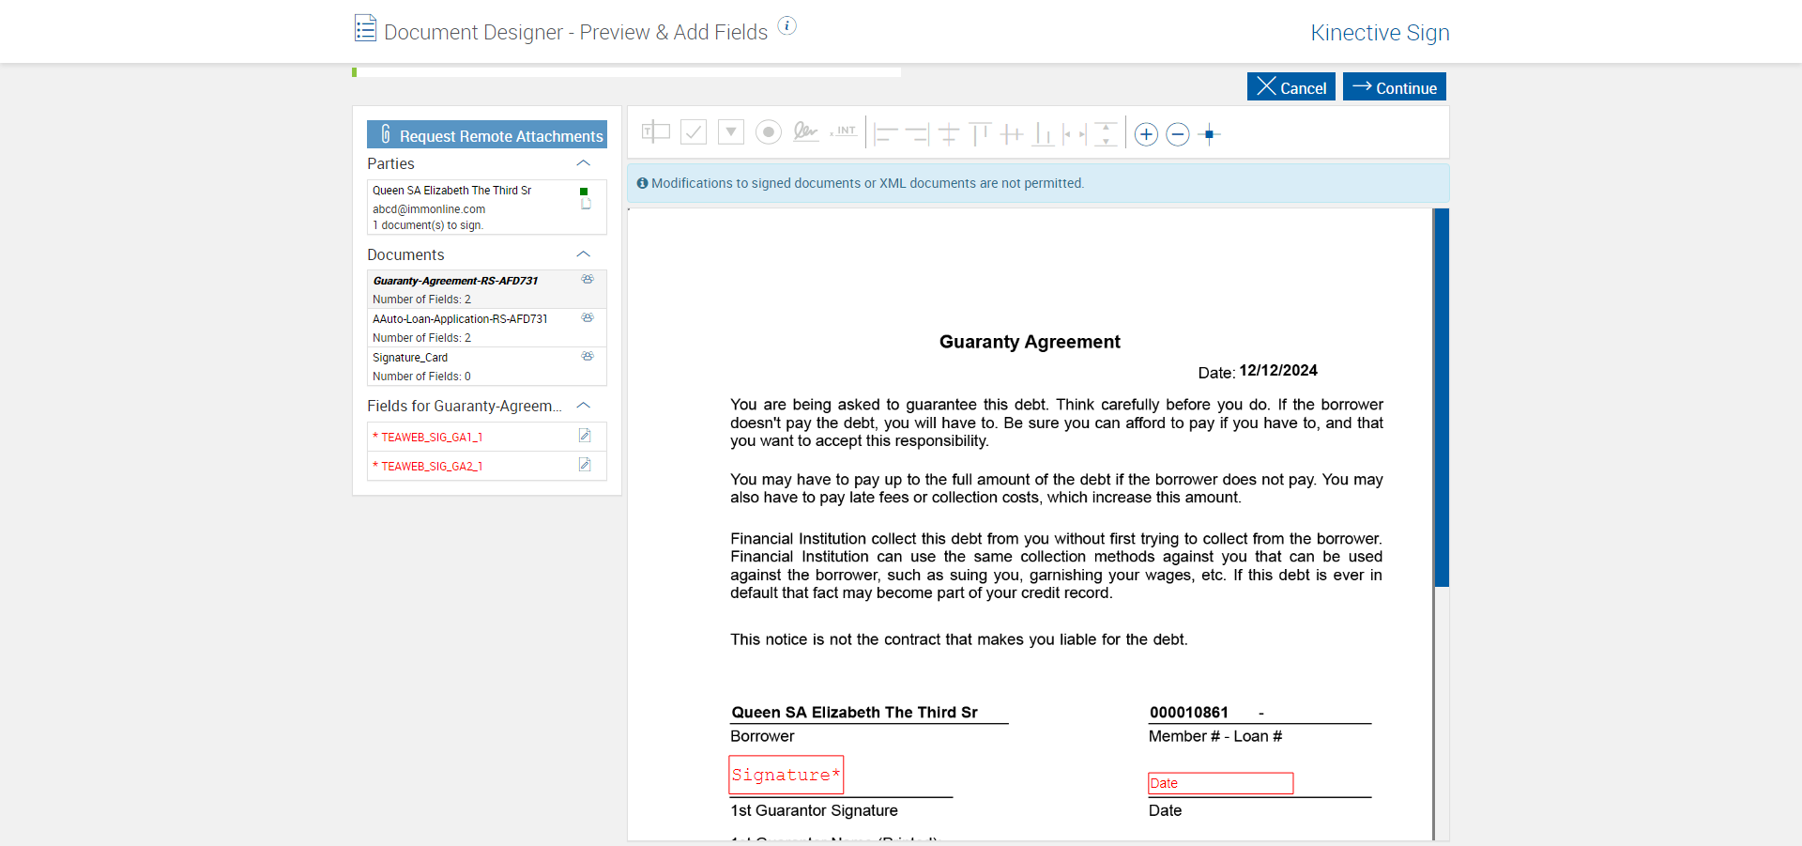Select the initials (INT) field tool
The image size is (1802, 846).
point(844,132)
